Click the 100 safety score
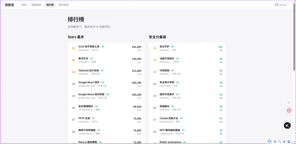This screenshot has width=296, height=144. click(x=220, y=47)
